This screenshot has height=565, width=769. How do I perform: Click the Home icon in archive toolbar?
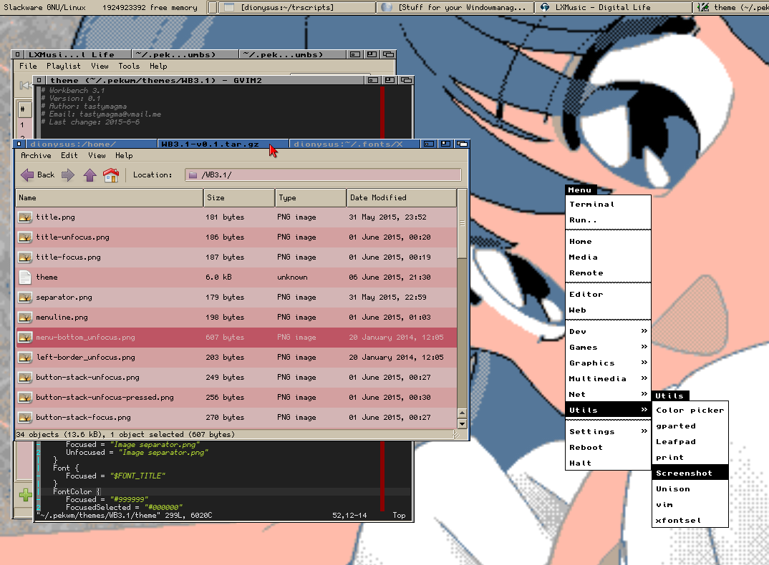(x=111, y=175)
